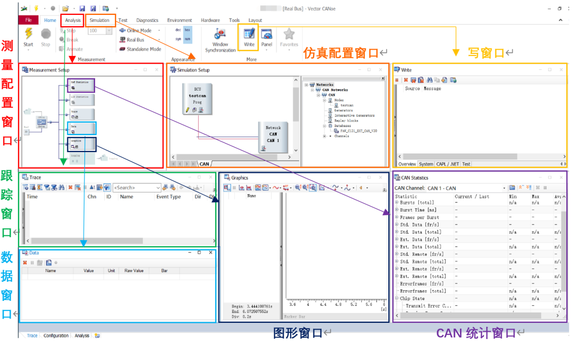This screenshot has width=577, height=342.
Task: Open the Real Bus dropdown
Action: tap(159, 39)
